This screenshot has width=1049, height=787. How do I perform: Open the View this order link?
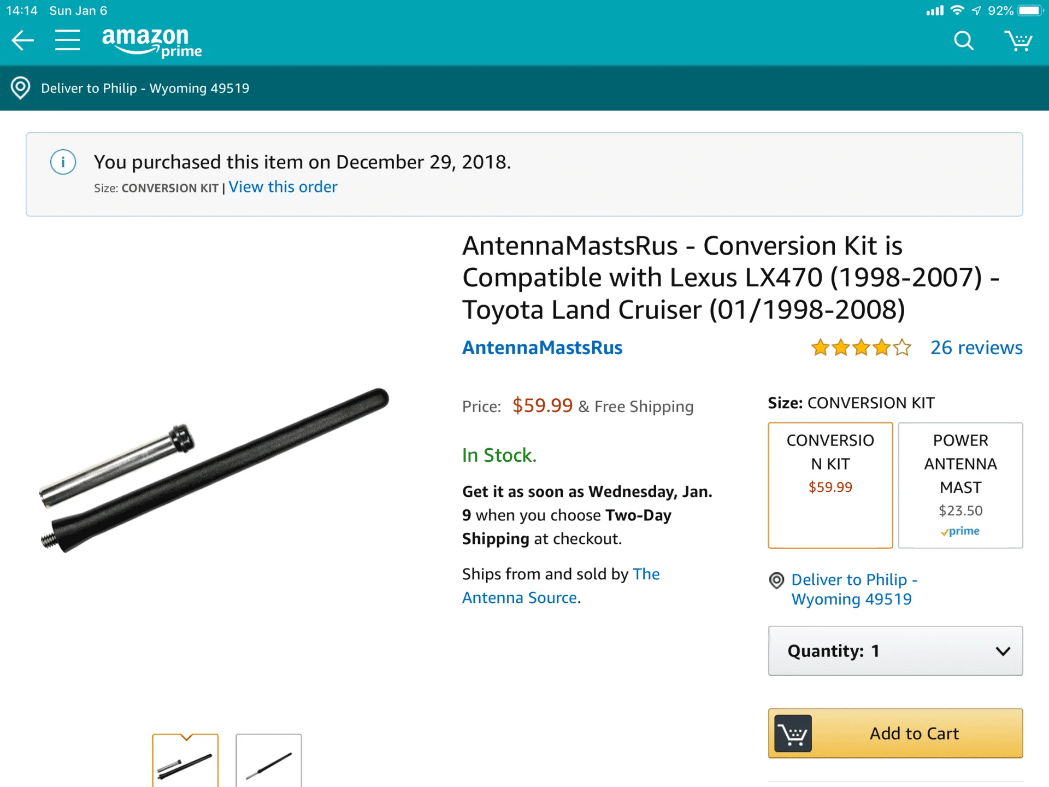coord(282,187)
